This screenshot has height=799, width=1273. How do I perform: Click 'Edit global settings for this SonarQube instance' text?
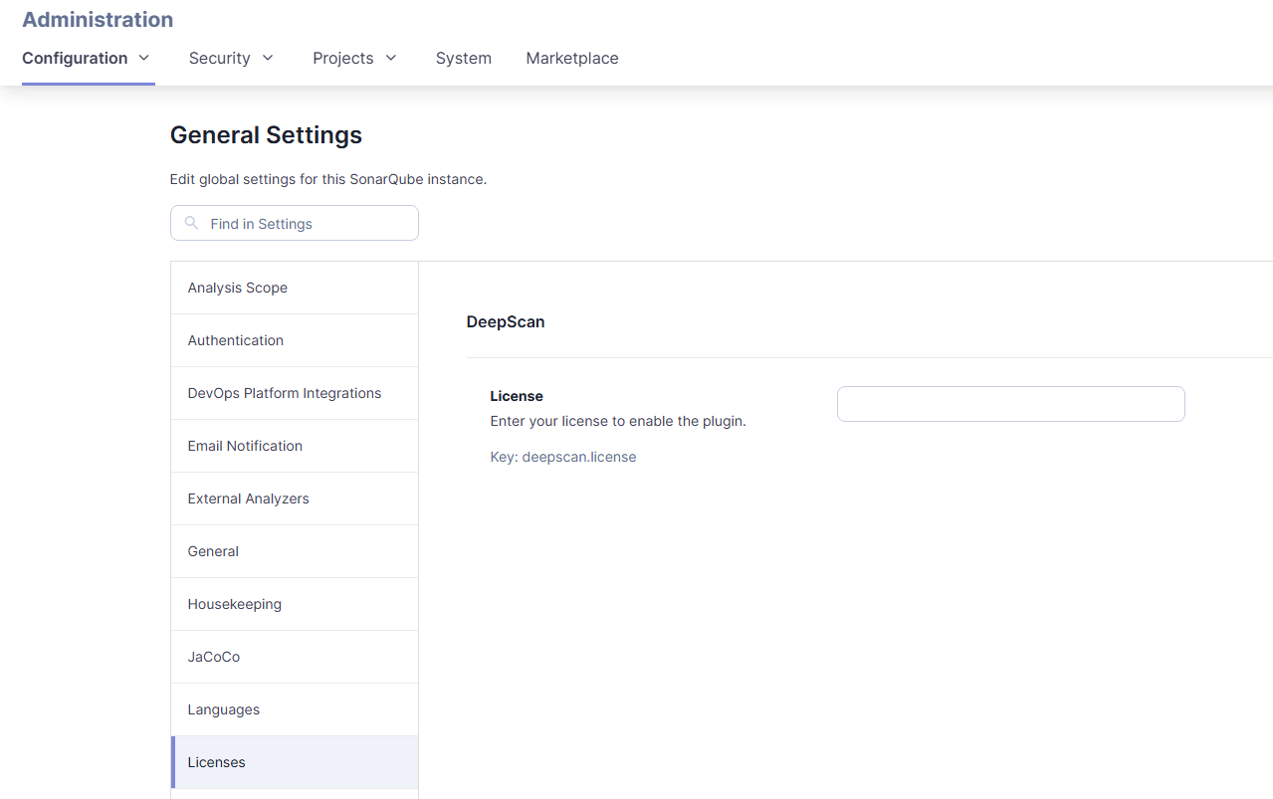pos(328,180)
